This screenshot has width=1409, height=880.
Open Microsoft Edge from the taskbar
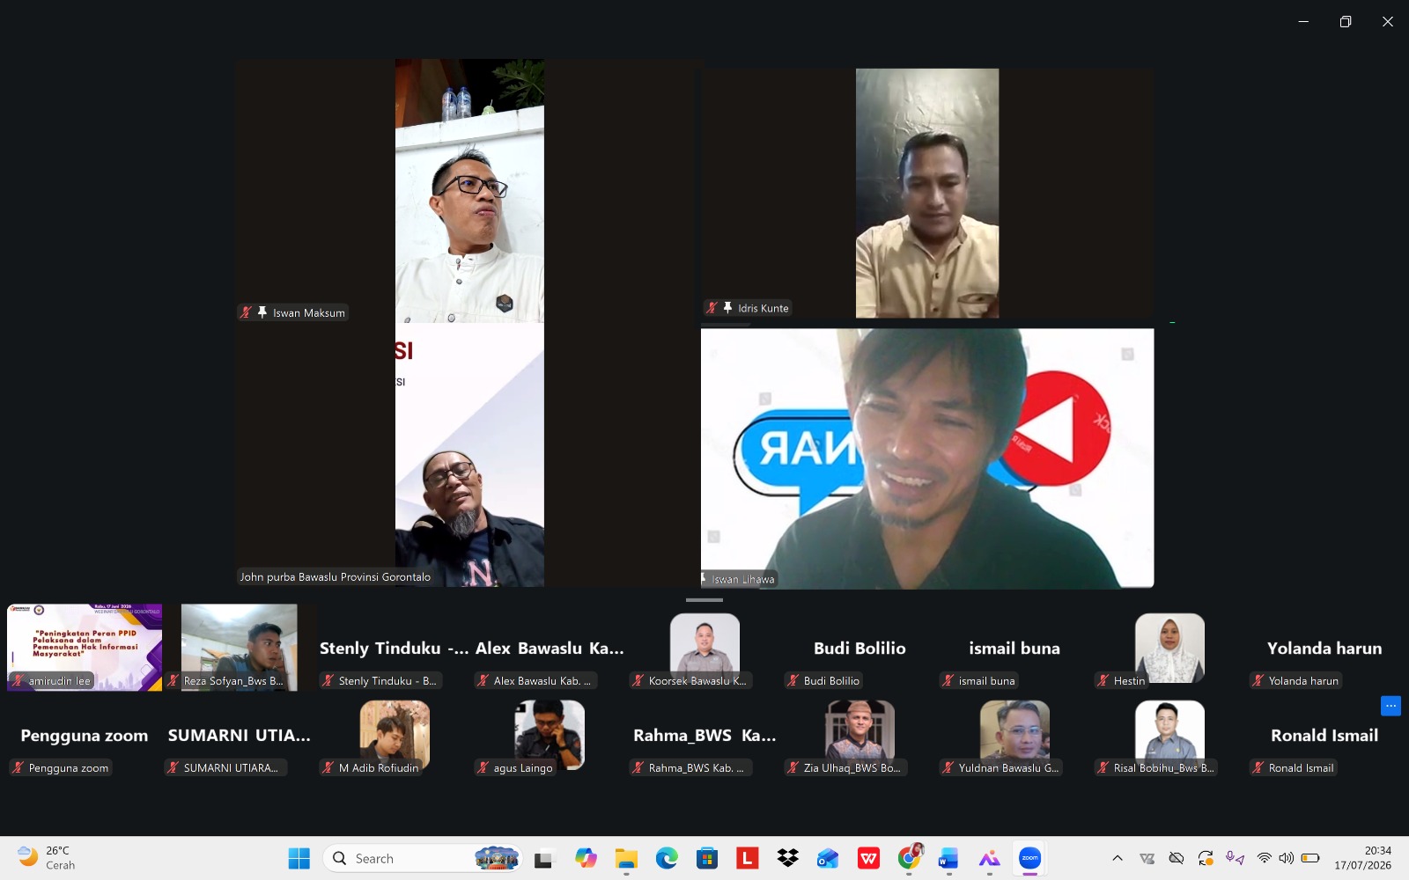click(x=667, y=858)
